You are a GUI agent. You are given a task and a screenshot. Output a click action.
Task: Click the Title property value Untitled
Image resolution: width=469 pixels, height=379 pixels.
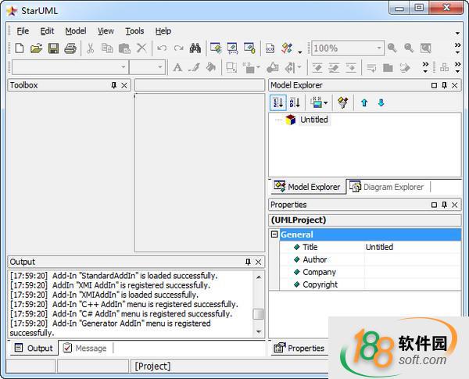(x=379, y=247)
